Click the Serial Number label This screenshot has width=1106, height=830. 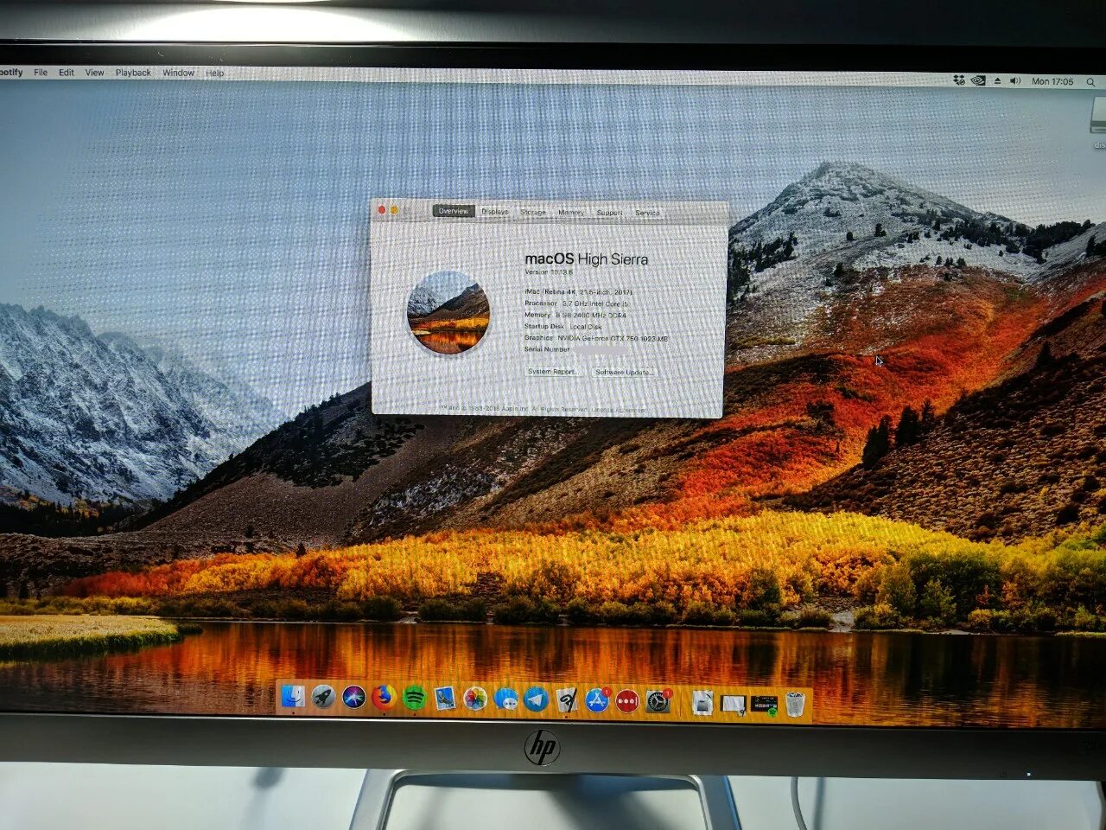[x=547, y=349]
